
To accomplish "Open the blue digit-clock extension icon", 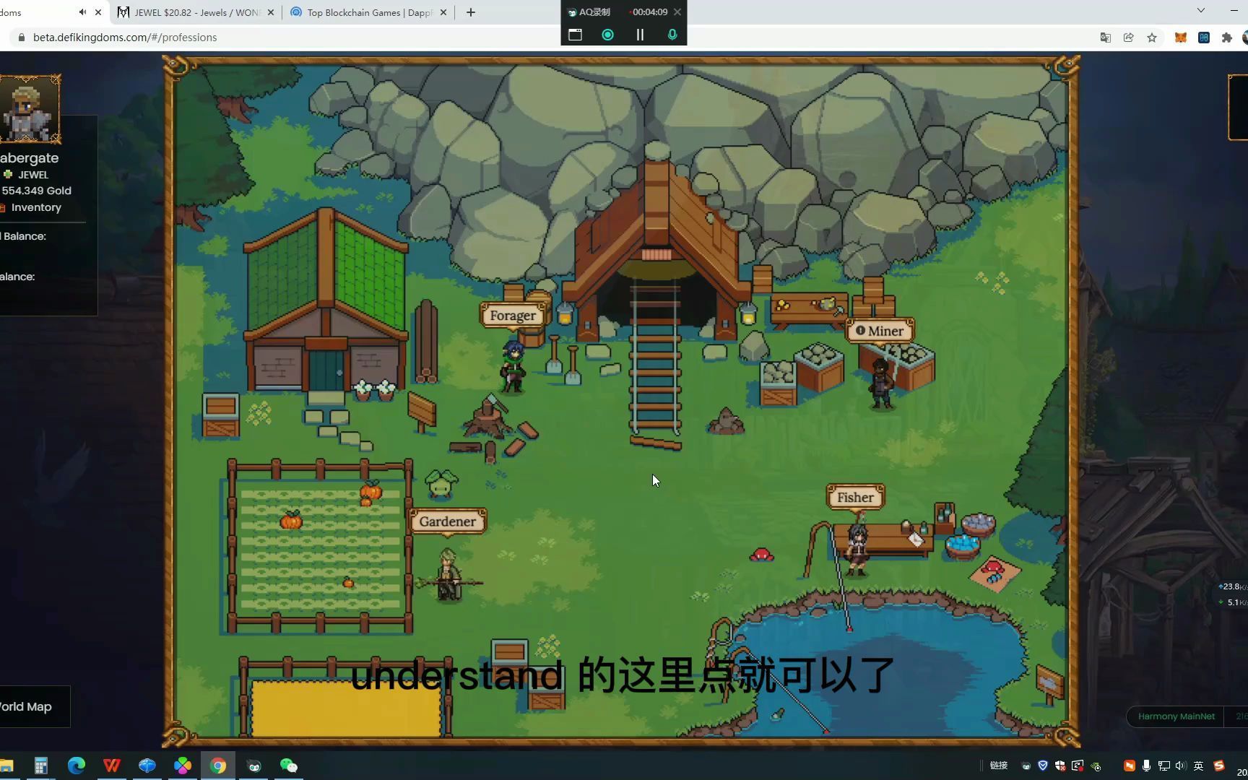I will click(x=1204, y=38).
